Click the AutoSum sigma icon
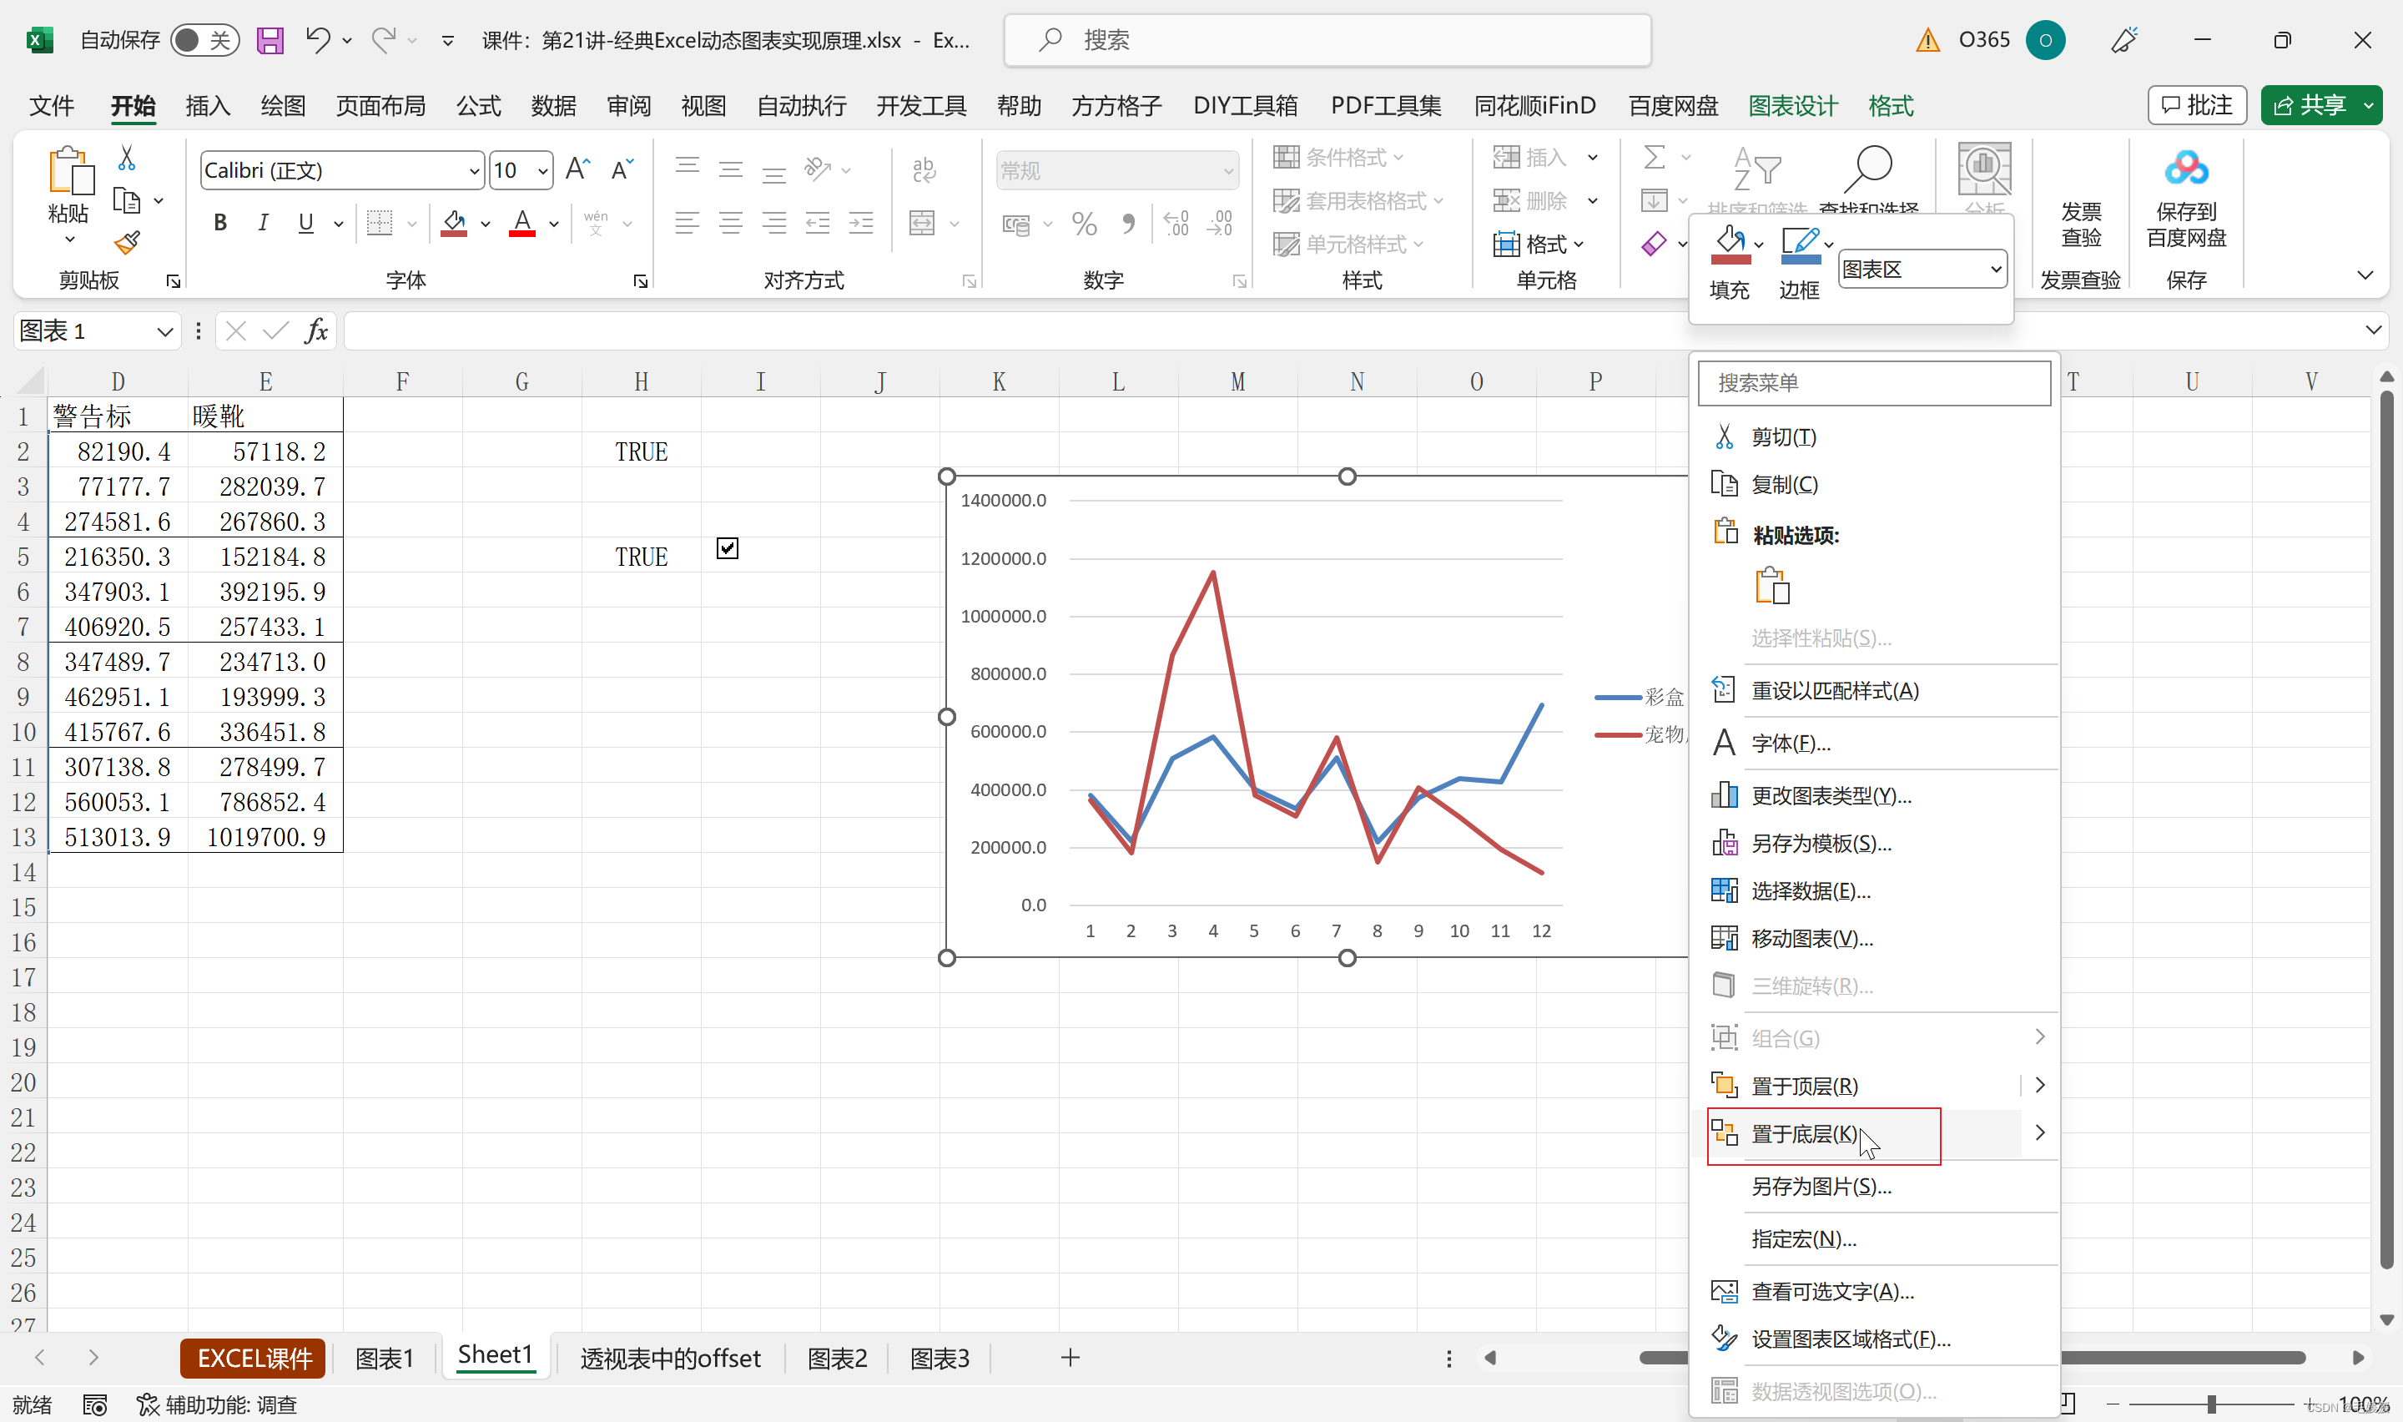Viewport: 2403px width, 1422px height. [x=1654, y=157]
